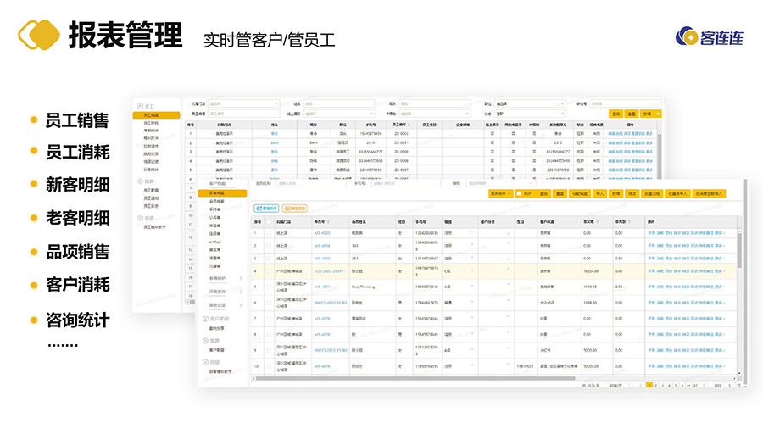
Task: Focus the 手机号 search input in the front window
Action: click(x=406, y=183)
